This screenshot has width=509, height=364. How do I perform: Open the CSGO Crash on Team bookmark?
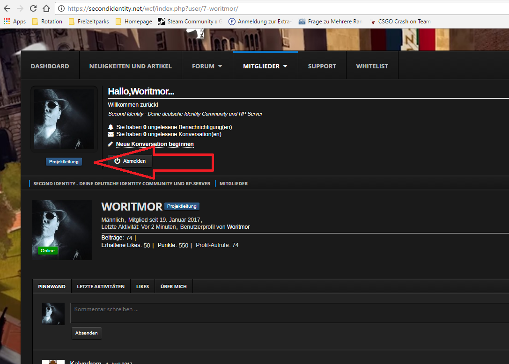click(400, 22)
